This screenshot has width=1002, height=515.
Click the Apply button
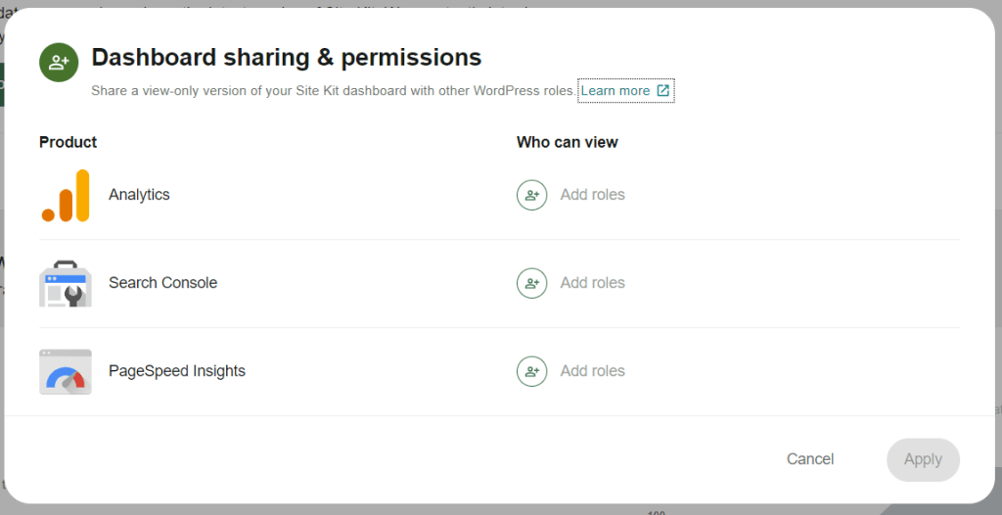point(923,459)
